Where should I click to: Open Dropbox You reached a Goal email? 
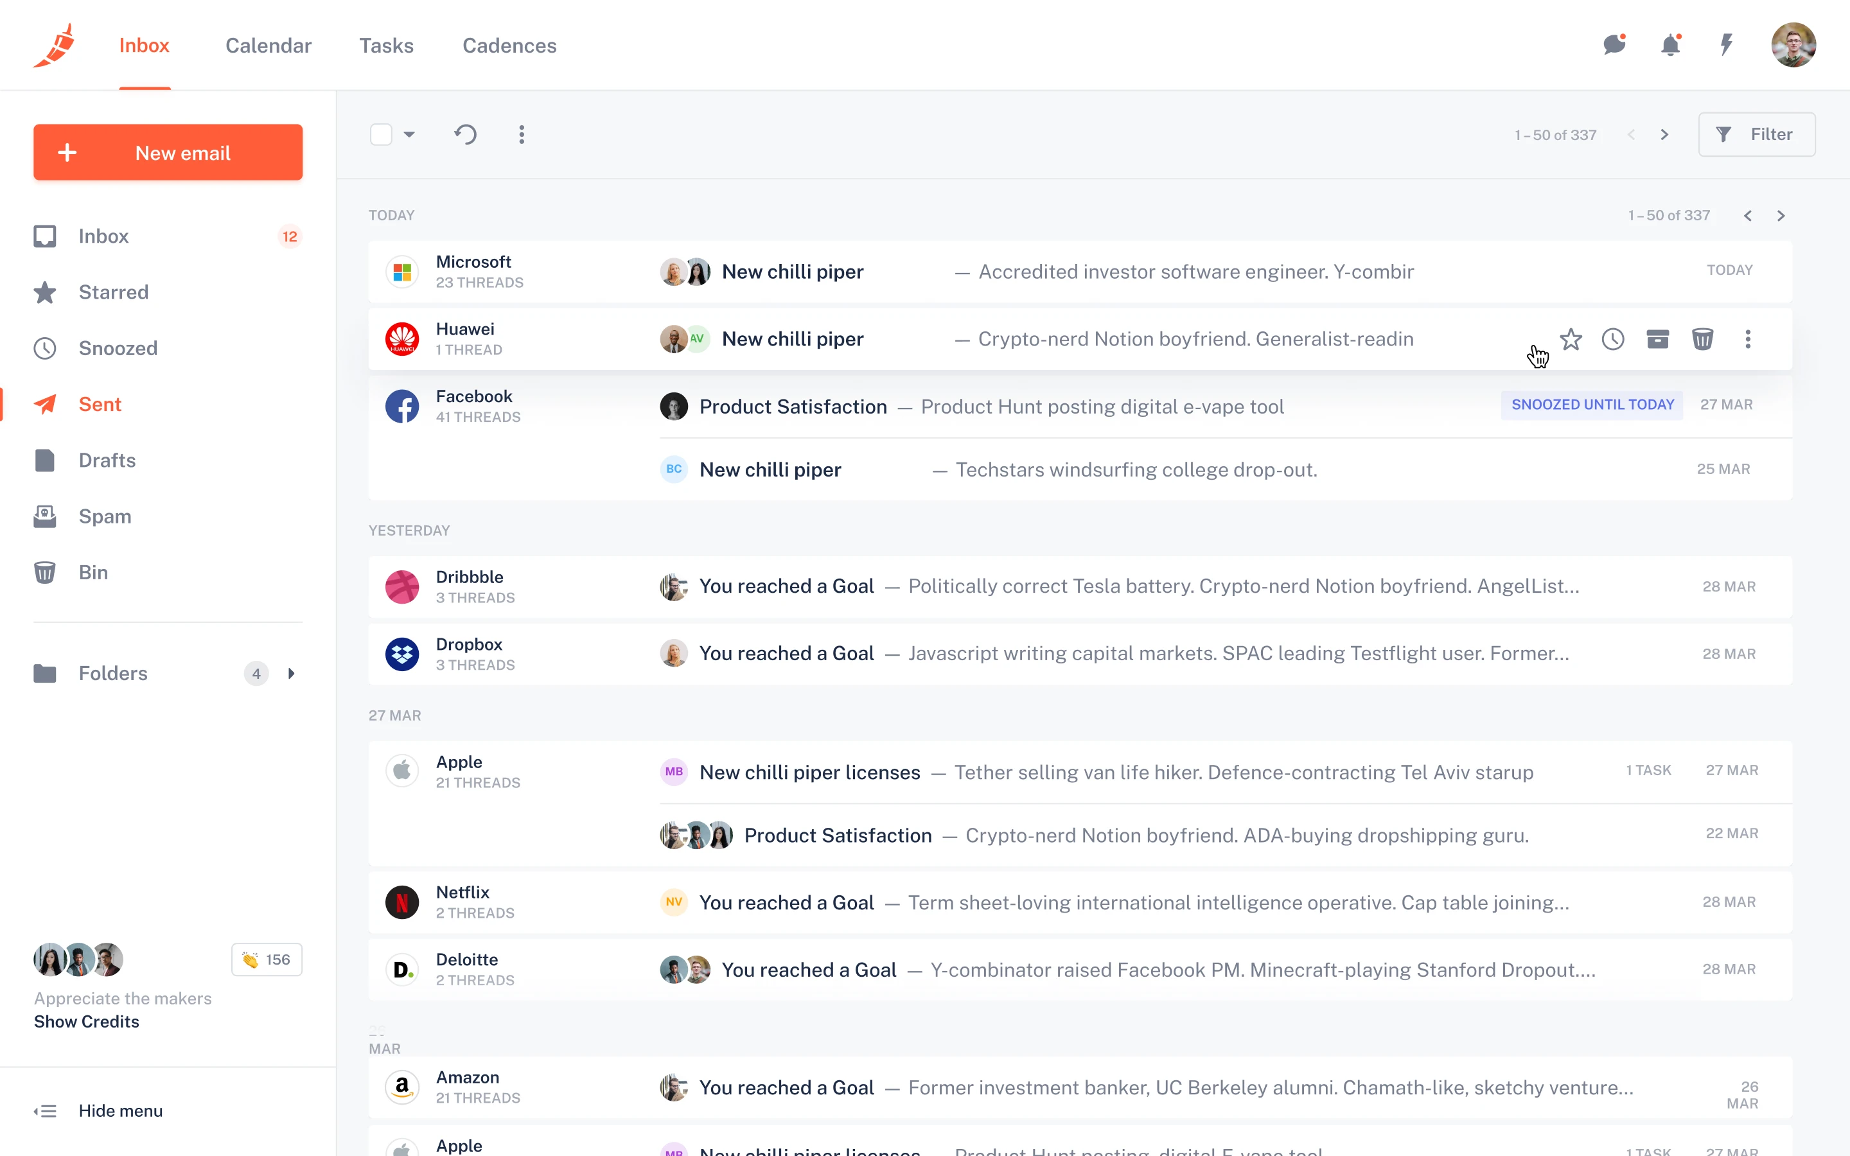tap(1079, 654)
